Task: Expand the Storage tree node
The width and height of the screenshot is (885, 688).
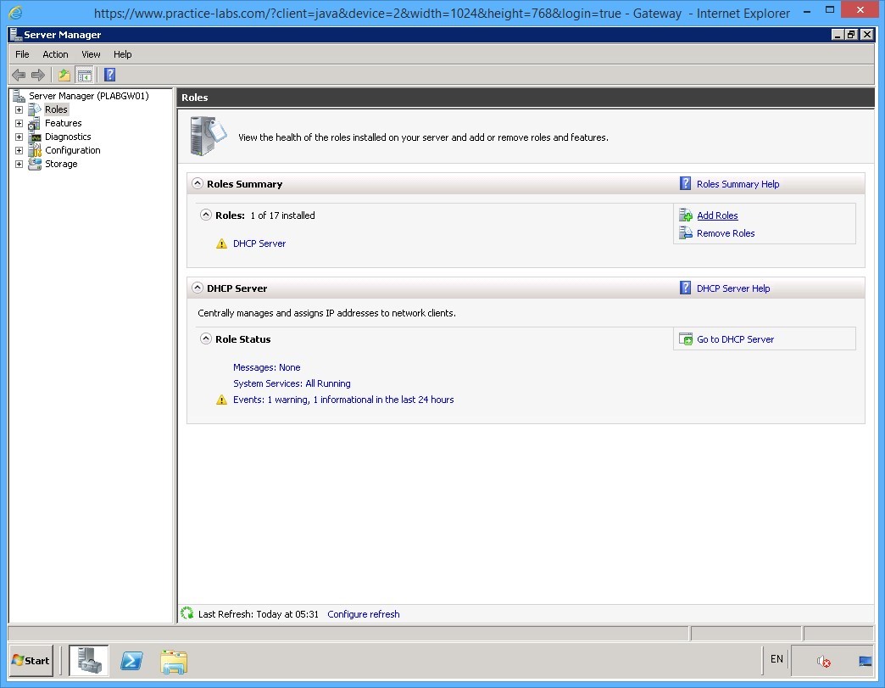Action: click(x=19, y=164)
